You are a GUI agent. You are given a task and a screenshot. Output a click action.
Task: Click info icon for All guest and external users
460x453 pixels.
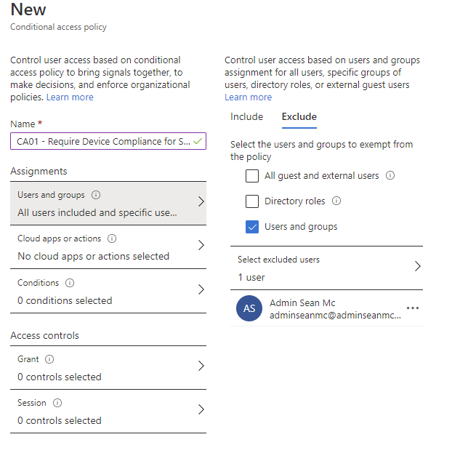390,175
